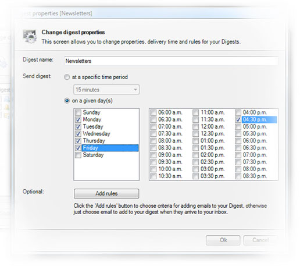This screenshot has height=266, width=300.
Task: Tick the 11:00 a.m. checkbox
Action: tap(196, 112)
